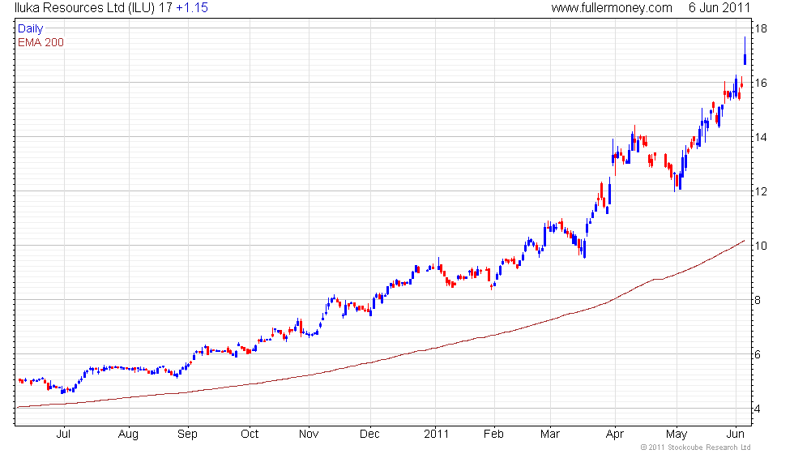Click the 'Jul' month label on the axis
The image size is (794, 454).
coord(63,435)
